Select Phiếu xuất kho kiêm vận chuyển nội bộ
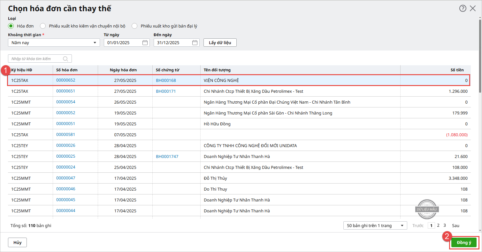482x252 pixels. coord(43,26)
